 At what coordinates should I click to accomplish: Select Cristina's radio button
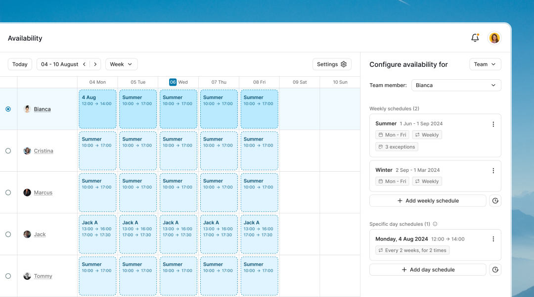pyautogui.click(x=8, y=150)
